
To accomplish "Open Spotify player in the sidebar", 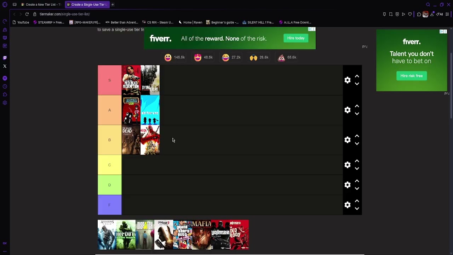I will pos(5,78).
